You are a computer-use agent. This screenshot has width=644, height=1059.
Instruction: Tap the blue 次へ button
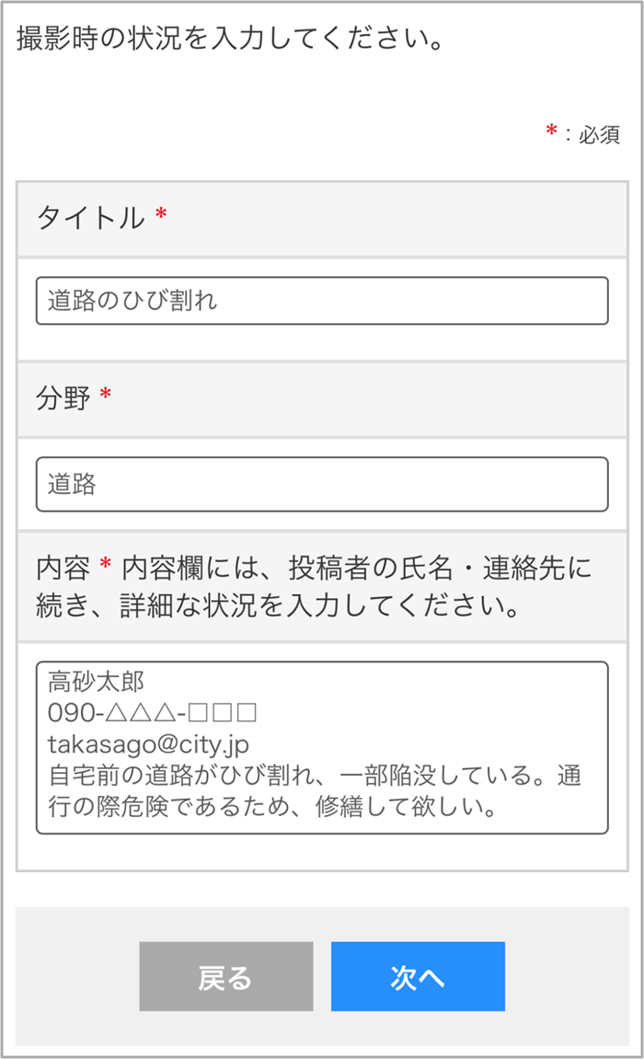(418, 976)
